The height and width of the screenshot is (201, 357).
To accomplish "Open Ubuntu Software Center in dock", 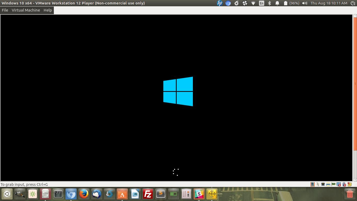I will pos(122,194).
